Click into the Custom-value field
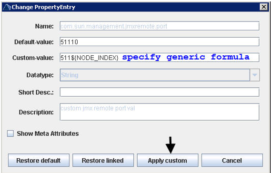 [160, 58]
